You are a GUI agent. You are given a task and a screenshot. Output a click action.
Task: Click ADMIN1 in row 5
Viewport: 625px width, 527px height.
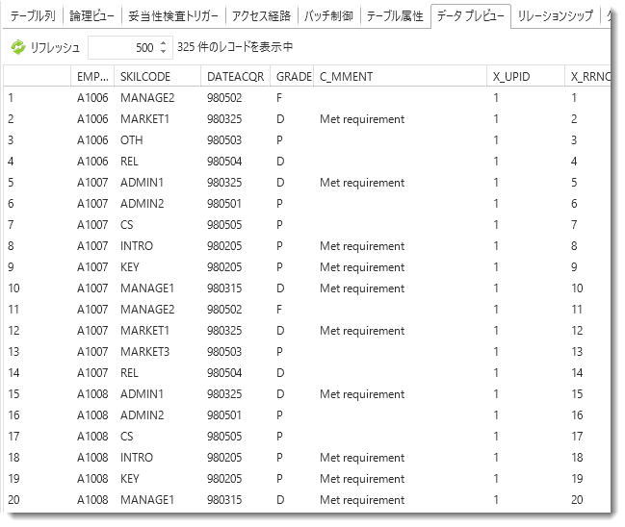tap(142, 183)
